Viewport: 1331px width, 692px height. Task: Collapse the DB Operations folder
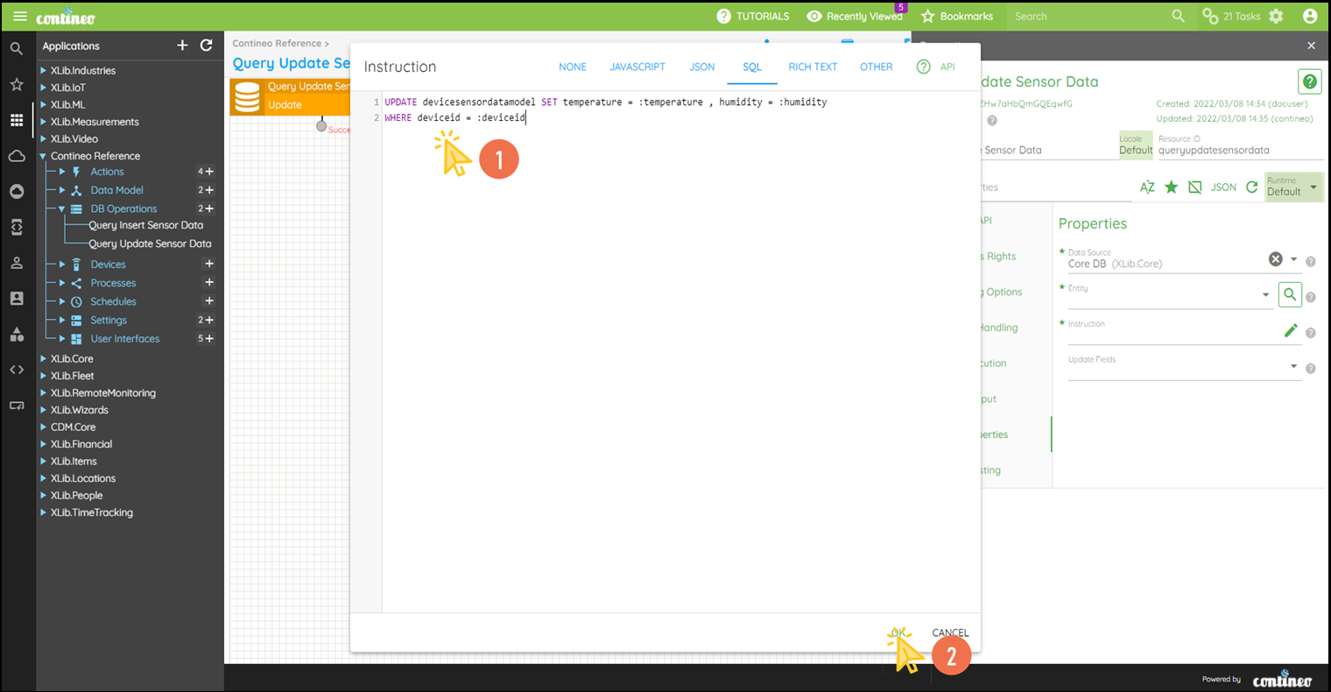coord(62,209)
